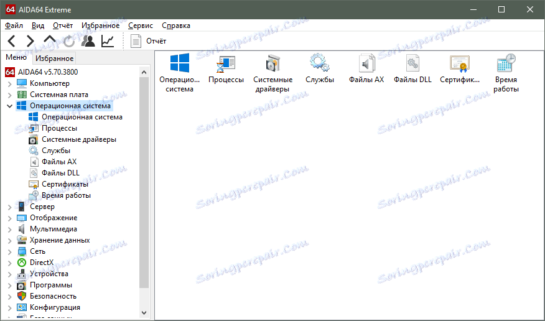Click the refresh toolbar icon
545x321 pixels.
pyautogui.click(x=69, y=41)
